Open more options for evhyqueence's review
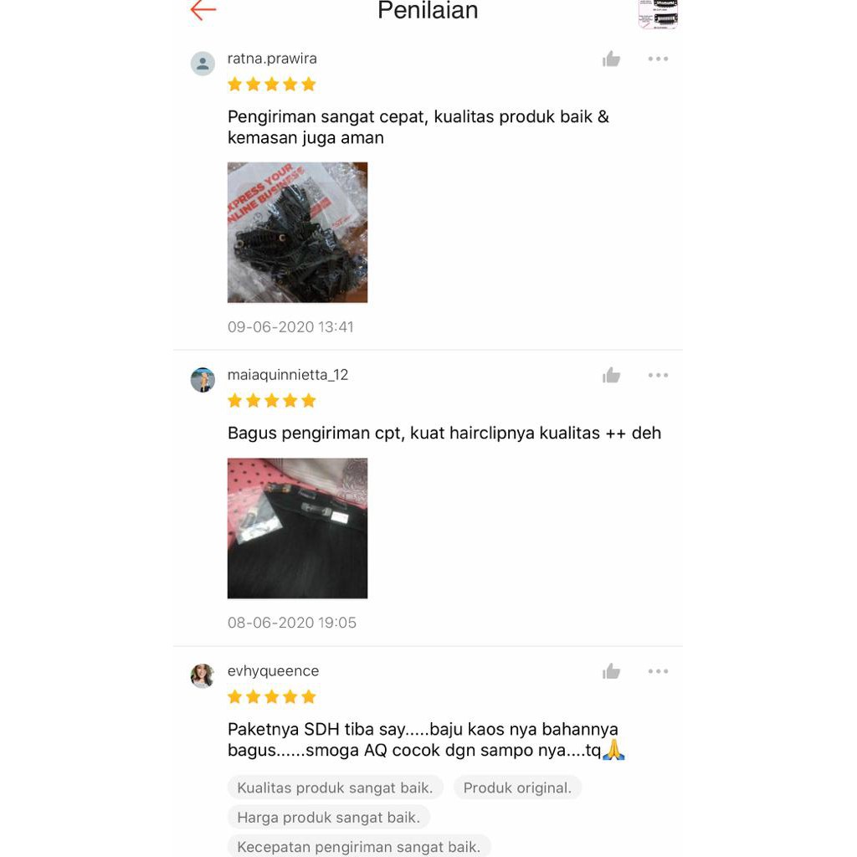 click(658, 672)
